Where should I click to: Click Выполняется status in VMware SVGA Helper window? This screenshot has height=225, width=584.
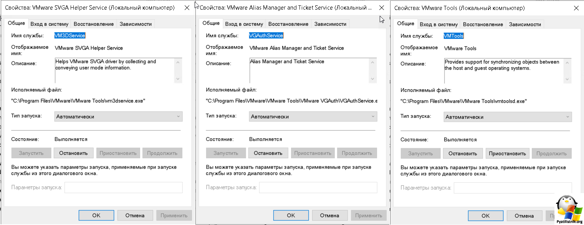pos(71,139)
